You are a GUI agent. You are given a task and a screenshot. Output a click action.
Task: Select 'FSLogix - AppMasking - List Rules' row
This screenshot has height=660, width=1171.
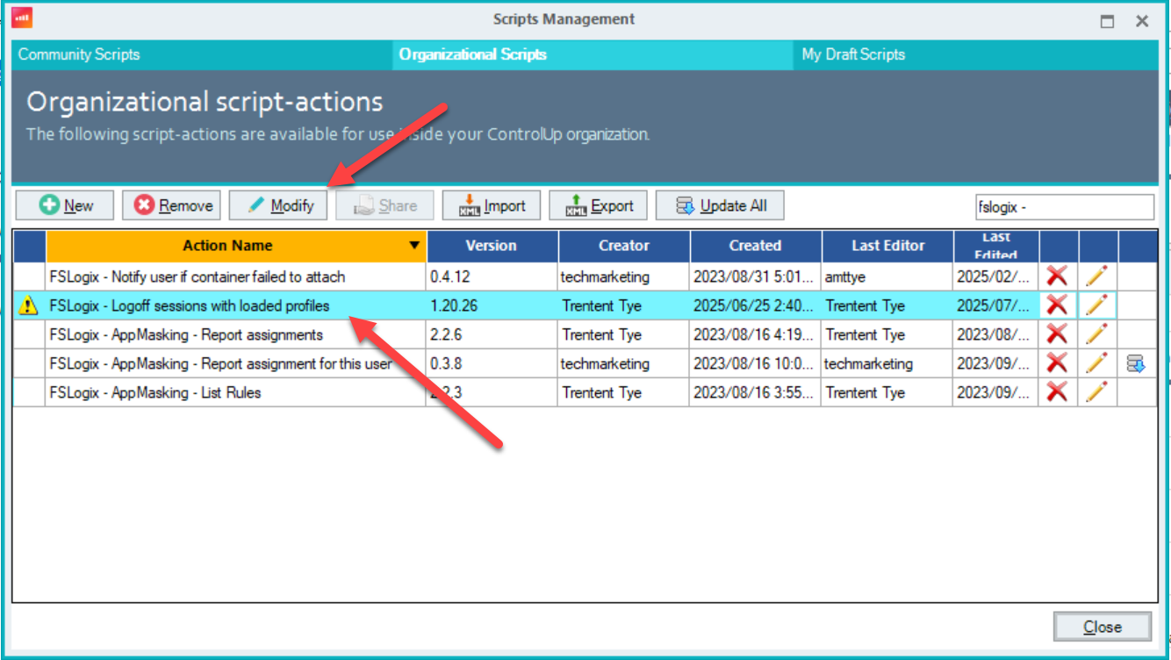[x=585, y=392]
